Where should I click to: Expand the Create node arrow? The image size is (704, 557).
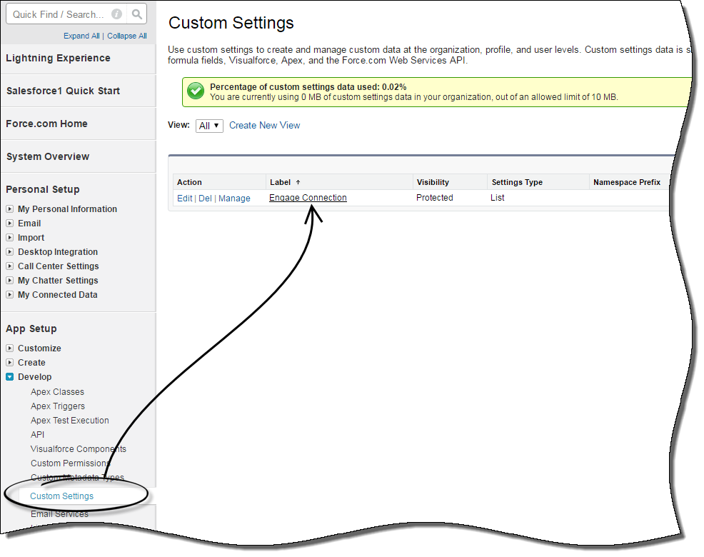coord(9,363)
